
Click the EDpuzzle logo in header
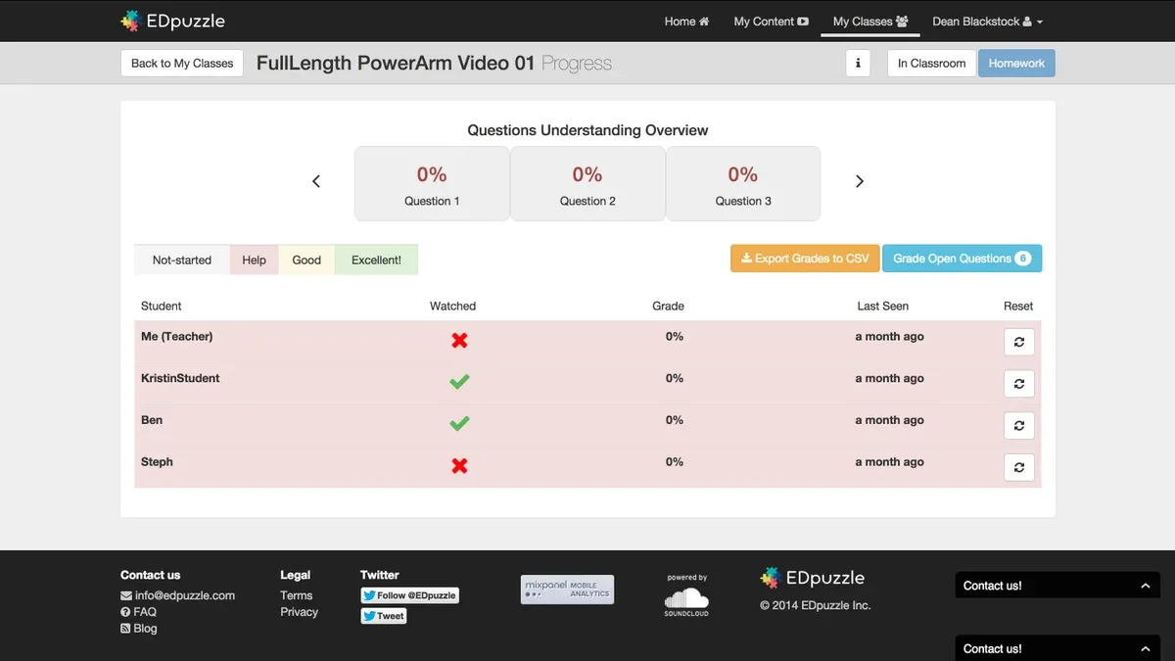(x=172, y=21)
